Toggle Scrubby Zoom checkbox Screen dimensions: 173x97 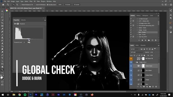pos(48,5)
